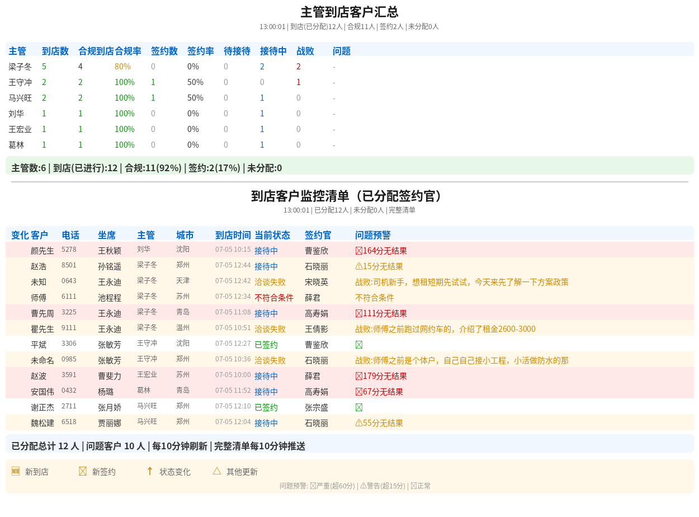Click agent name 王秋颖
The image size is (699, 517).
[110, 251]
